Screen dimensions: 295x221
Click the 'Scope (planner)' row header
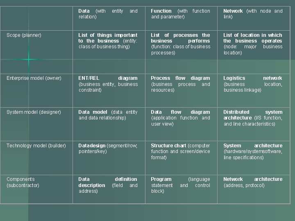tap(24, 35)
